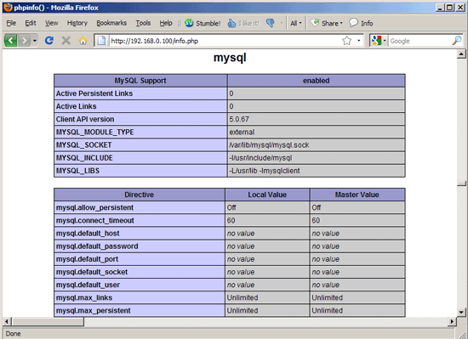
Task: Click the '-I/usr/include/mysql' value
Action: tap(260, 158)
